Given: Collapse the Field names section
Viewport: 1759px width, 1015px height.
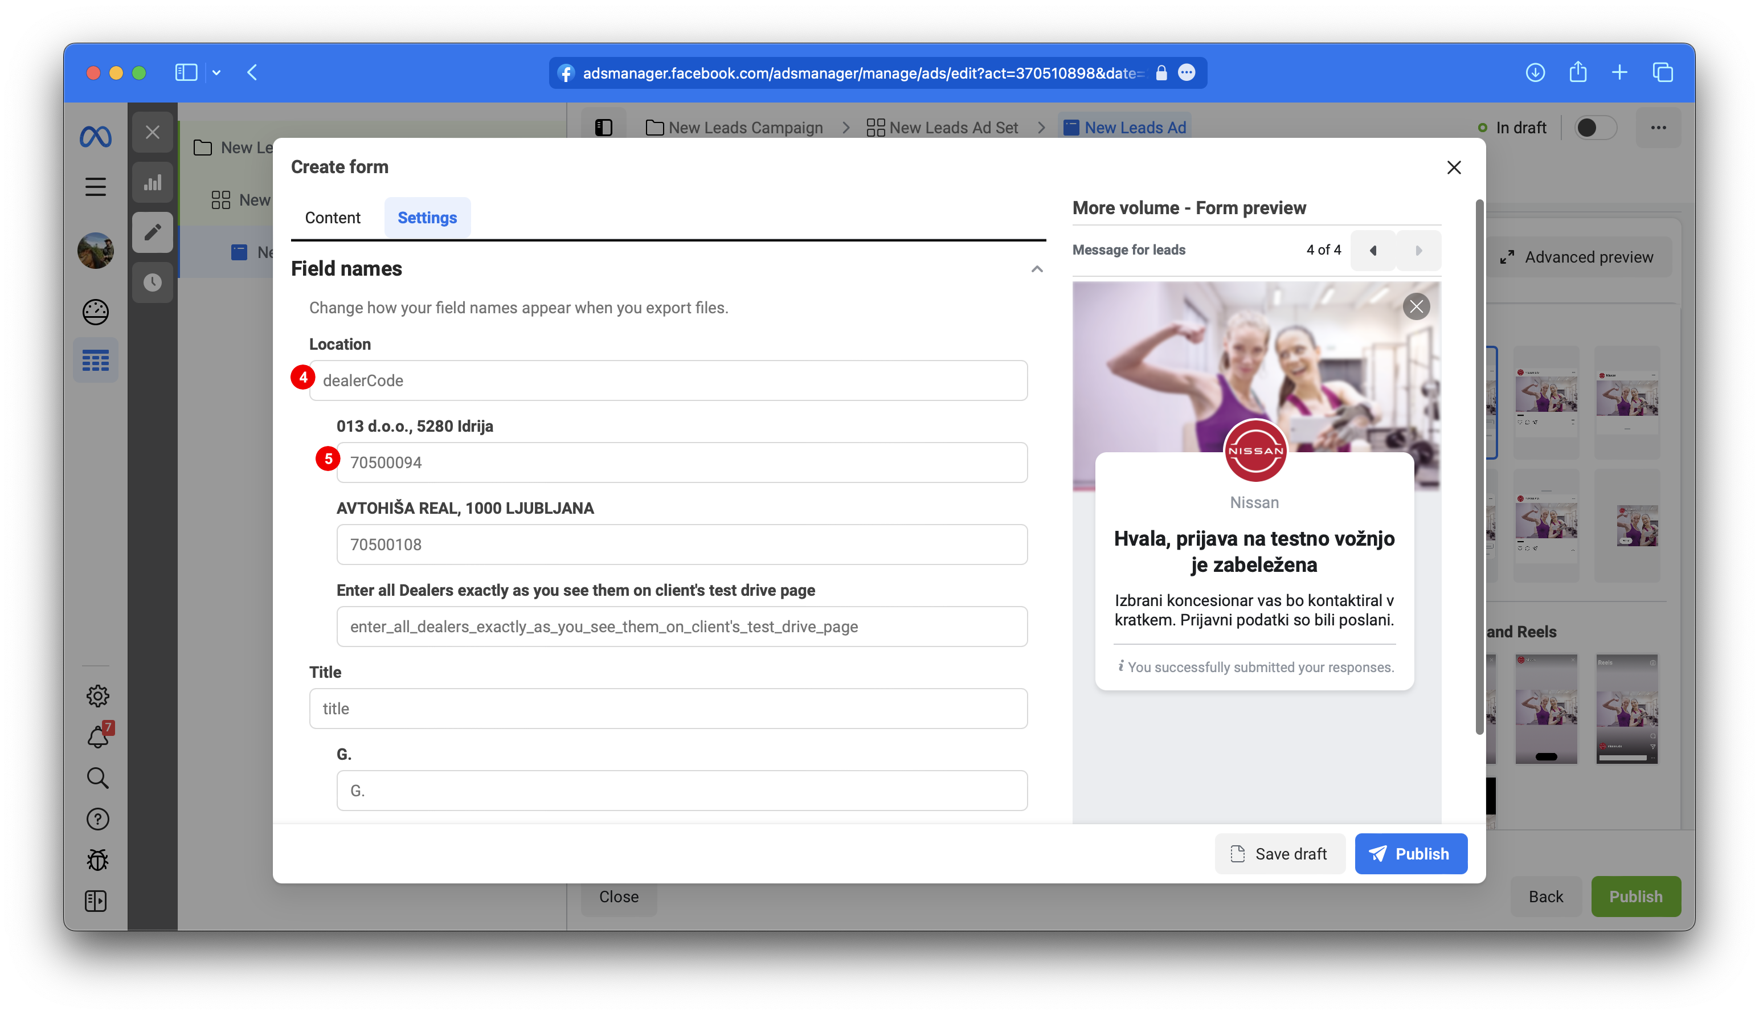Looking at the screenshot, I should coord(1037,269).
